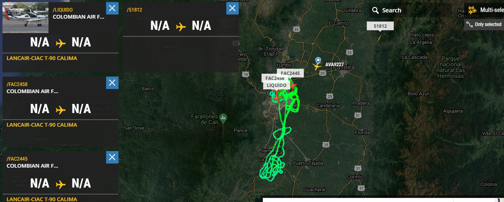Click the Search magnifier icon
This screenshot has height=202, width=504.
point(376,10)
